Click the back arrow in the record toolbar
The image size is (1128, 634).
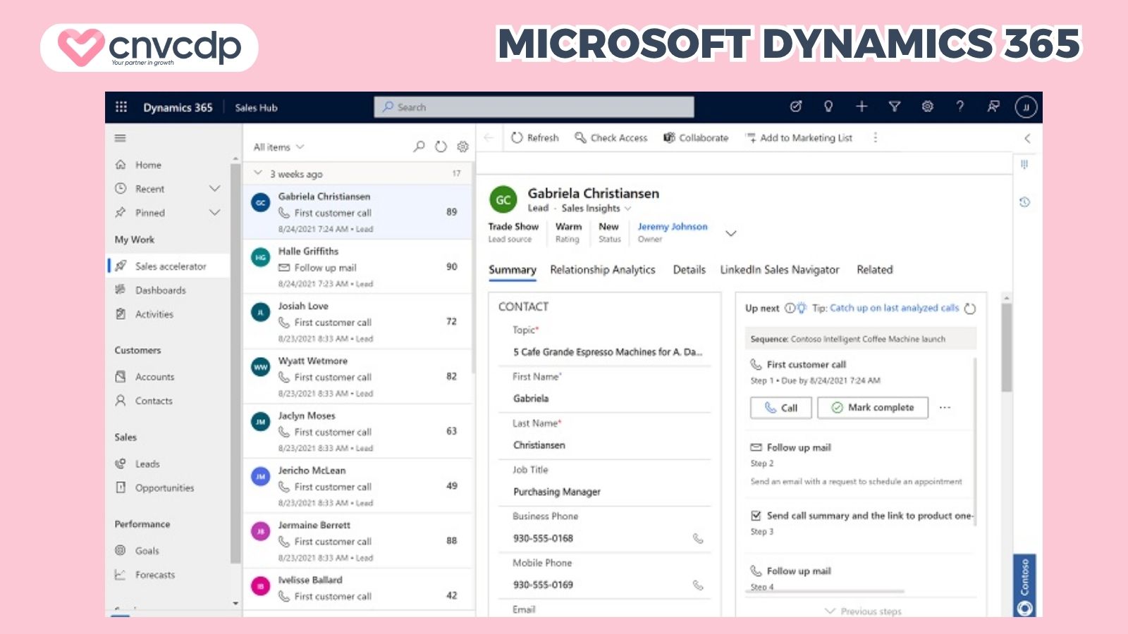[489, 137]
